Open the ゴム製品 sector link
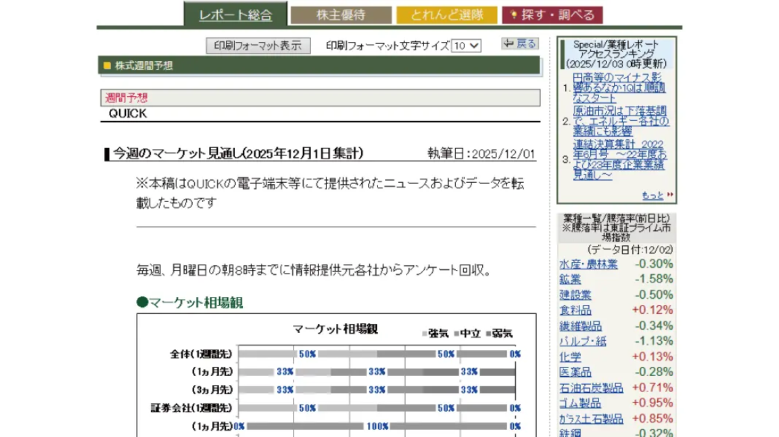 click(581, 403)
